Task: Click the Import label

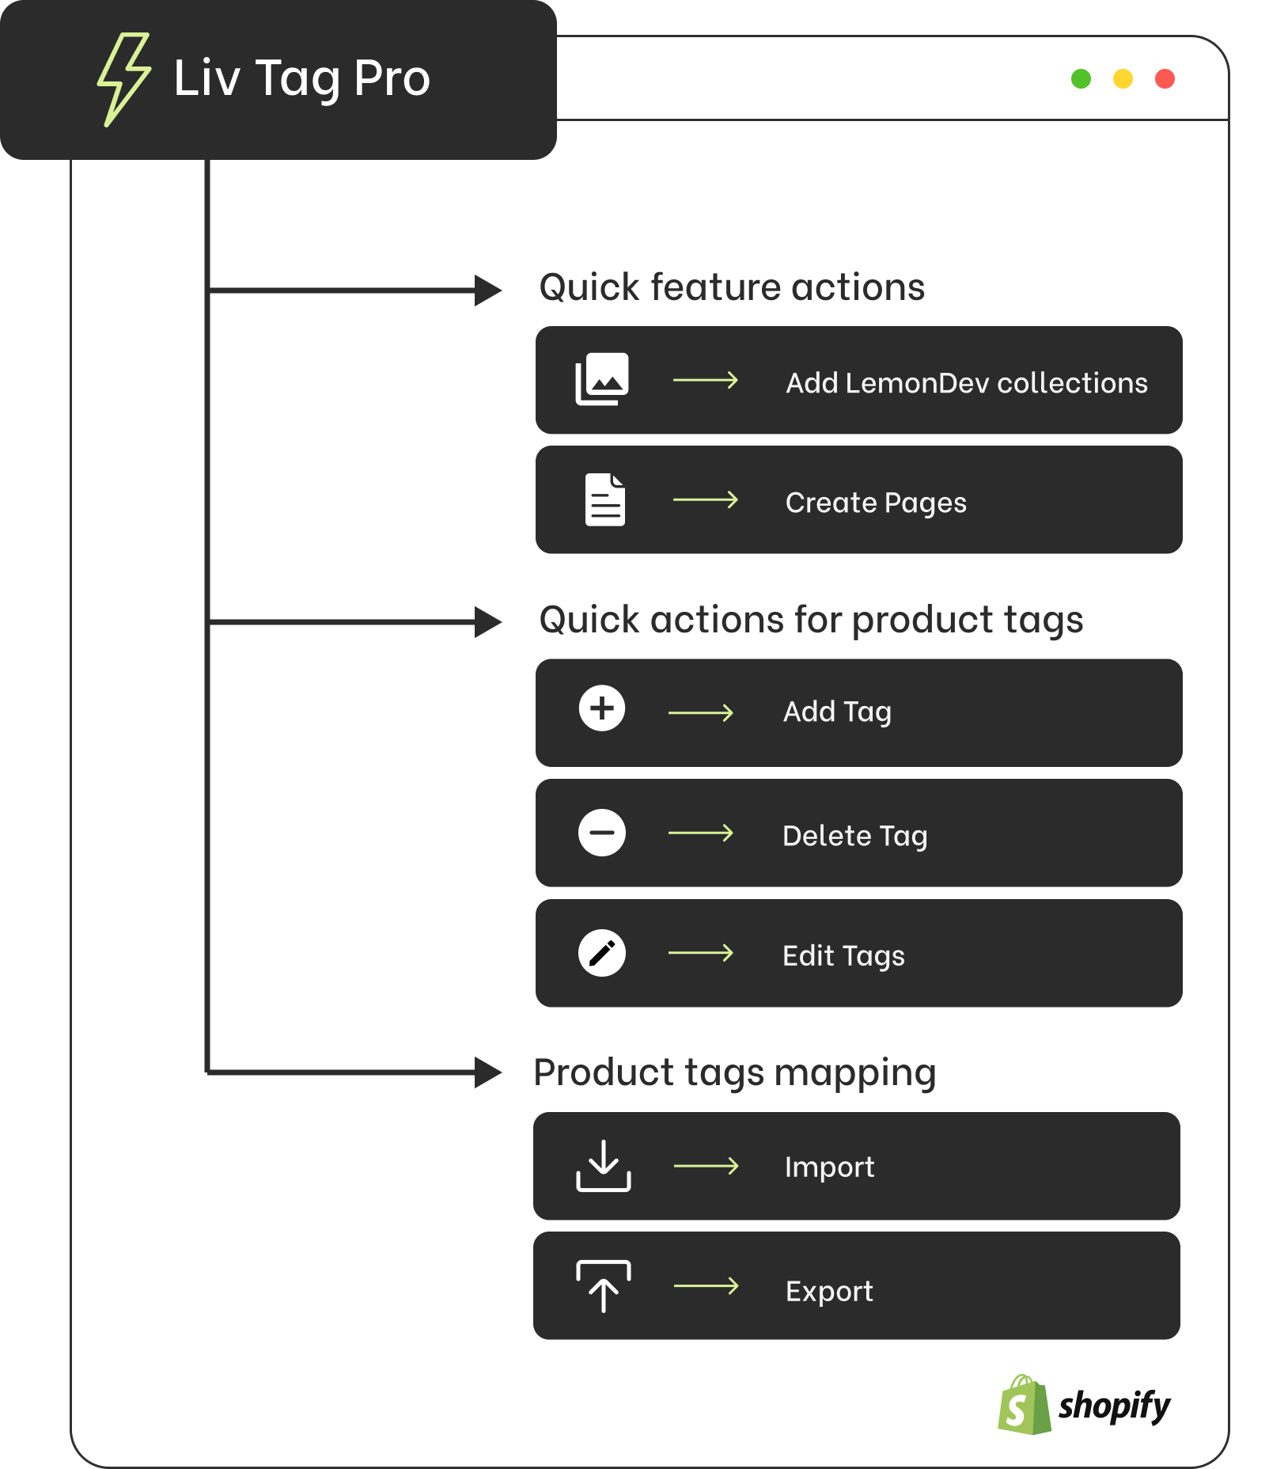Action: pyautogui.click(x=829, y=1167)
